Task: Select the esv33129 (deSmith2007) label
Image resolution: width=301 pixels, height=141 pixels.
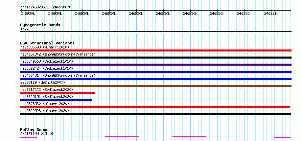Action: click(43, 82)
